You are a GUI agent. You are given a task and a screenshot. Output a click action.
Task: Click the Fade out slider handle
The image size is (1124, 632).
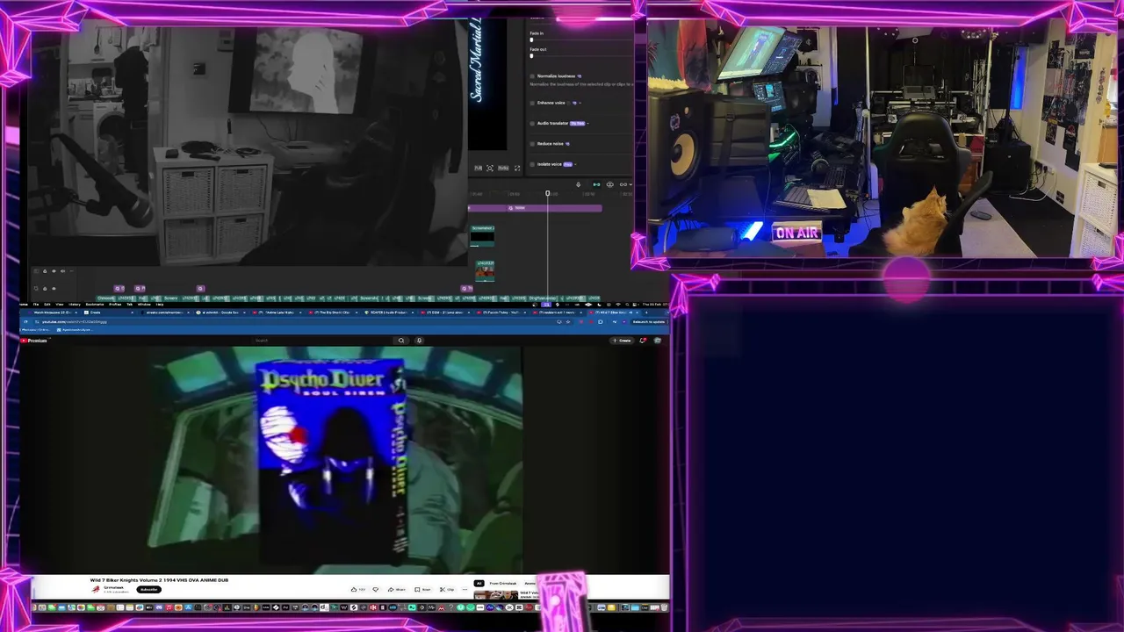(x=531, y=56)
